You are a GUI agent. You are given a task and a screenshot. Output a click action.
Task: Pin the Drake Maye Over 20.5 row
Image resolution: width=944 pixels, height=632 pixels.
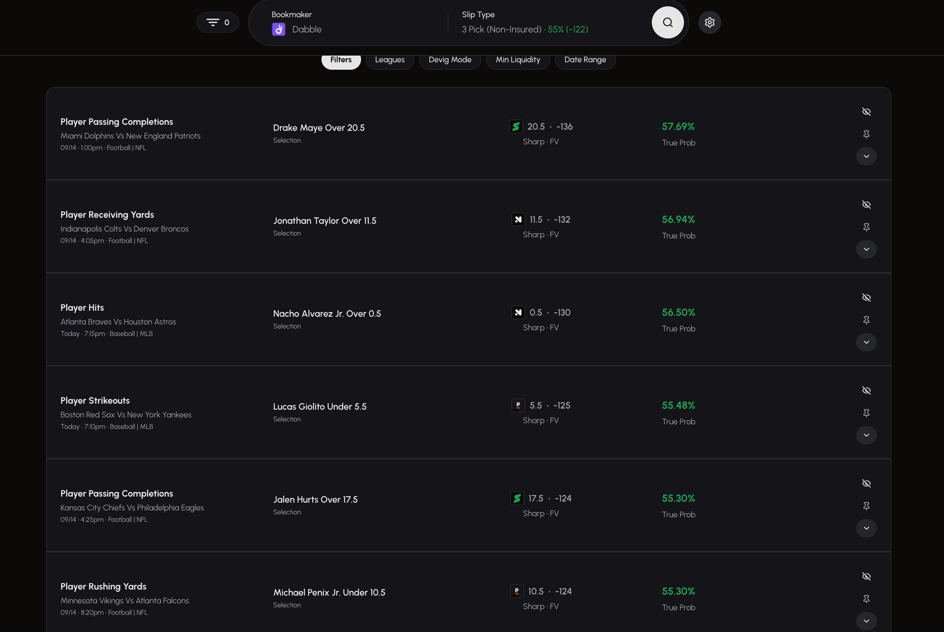(x=866, y=134)
